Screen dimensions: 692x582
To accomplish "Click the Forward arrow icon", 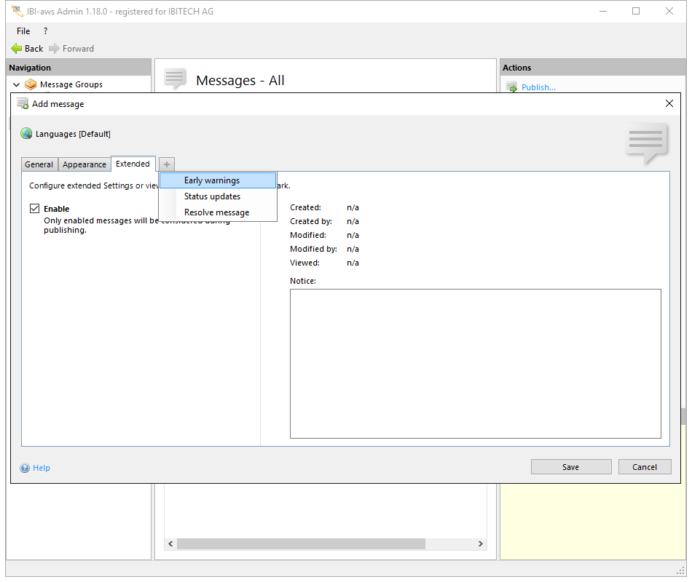I will pos(54,49).
